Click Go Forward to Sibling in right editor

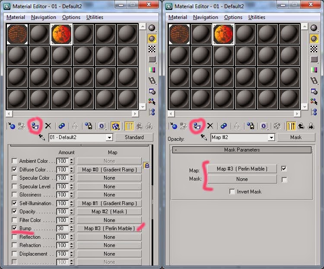[311, 126]
